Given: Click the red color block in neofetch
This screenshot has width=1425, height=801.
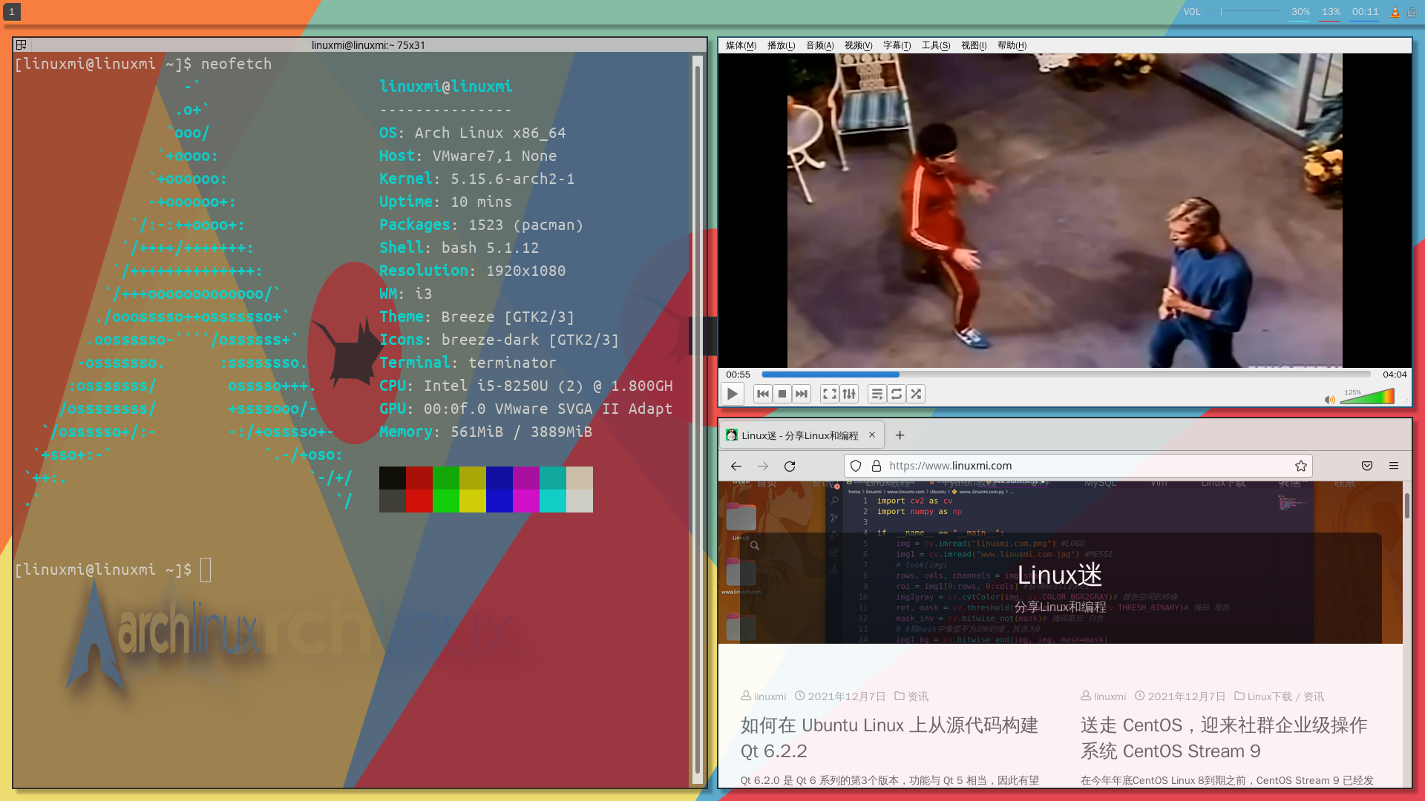Looking at the screenshot, I should tap(419, 489).
